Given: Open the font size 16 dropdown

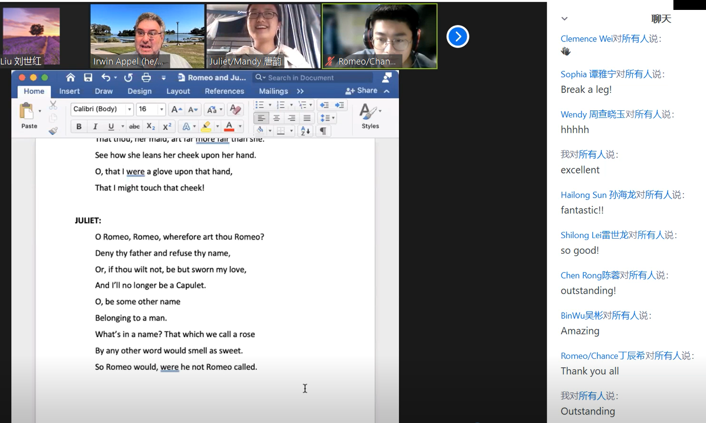Looking at the screenshot, I should 161,109.
